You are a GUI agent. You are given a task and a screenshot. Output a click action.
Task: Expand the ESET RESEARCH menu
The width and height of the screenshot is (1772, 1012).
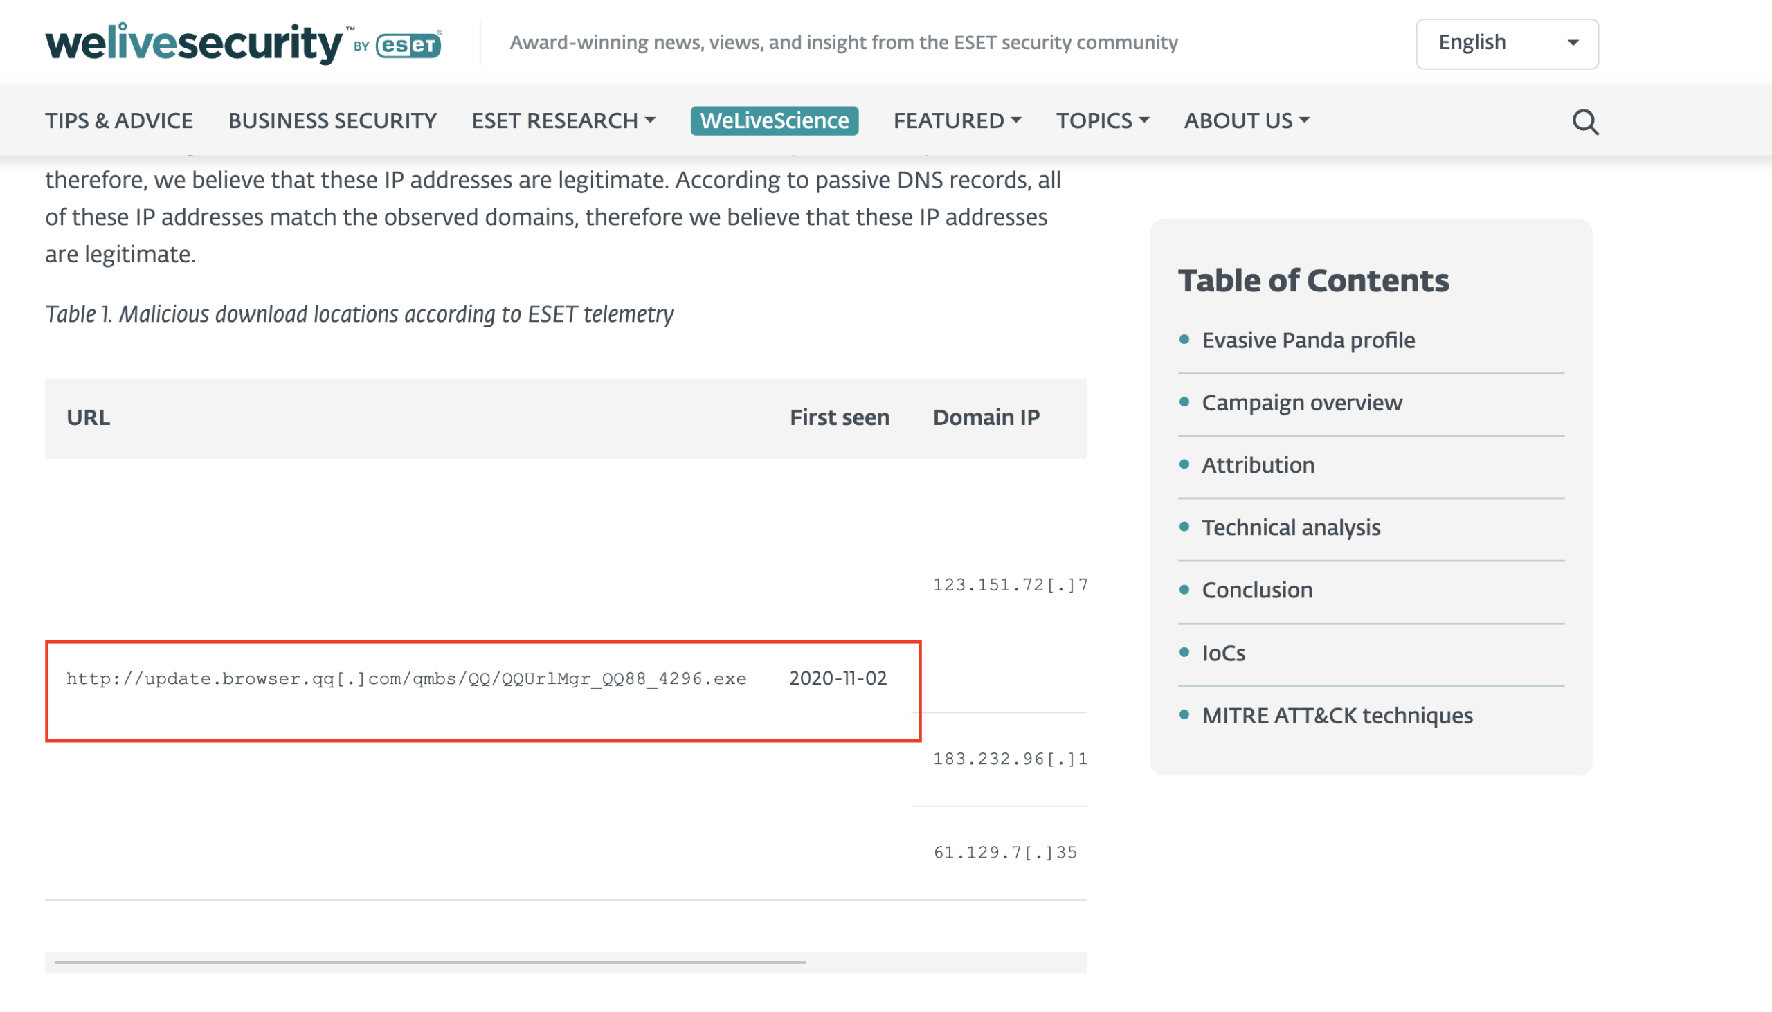(x=563, y=121)
